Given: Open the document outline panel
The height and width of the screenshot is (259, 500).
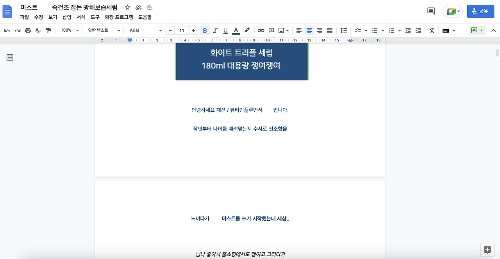Looking at the screenshot, I should (10, 57).
